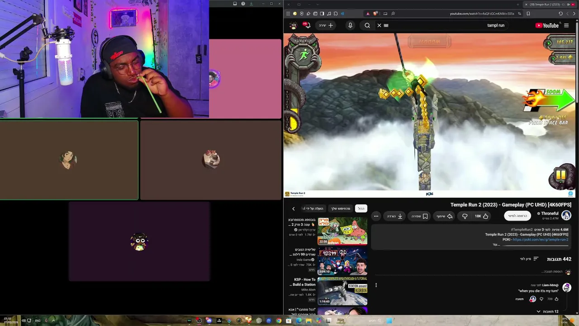Start a voice search with the microphone
This screenshot has height=326, width=579.
(x=350, y=25)
